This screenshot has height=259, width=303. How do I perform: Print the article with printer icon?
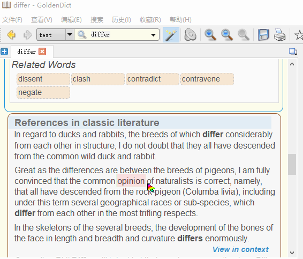click(x=279, y=35)
